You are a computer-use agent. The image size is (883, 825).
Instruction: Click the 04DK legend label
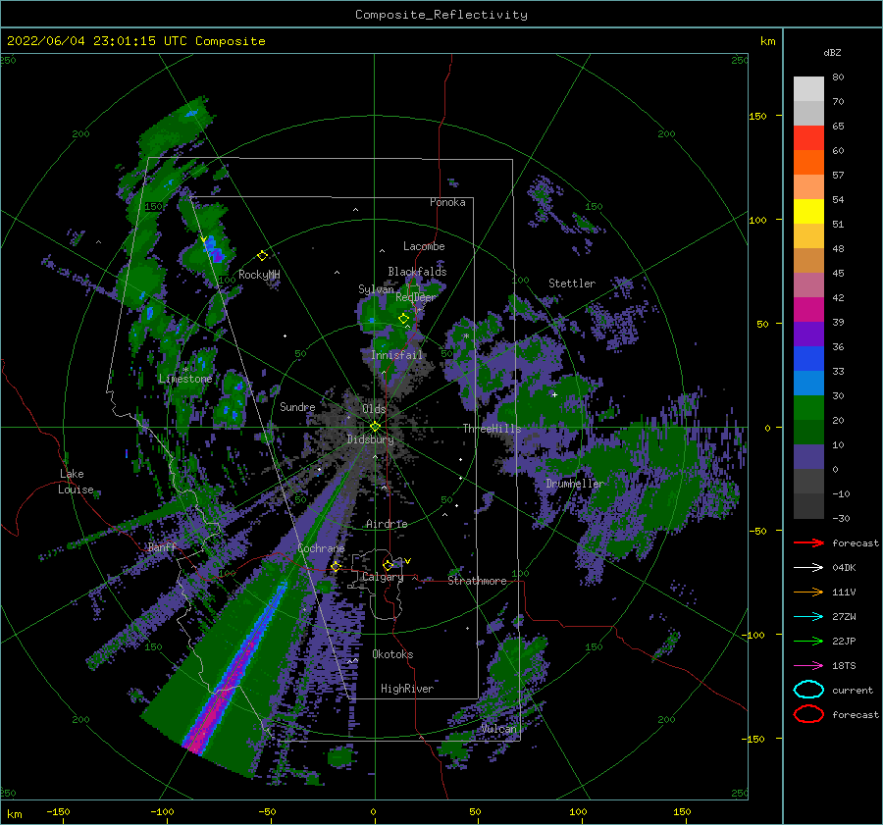tap(844, 568)
